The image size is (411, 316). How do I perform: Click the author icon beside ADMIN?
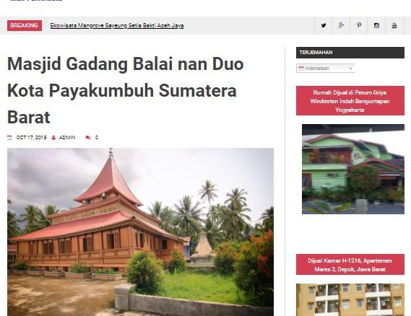(53, 138)
